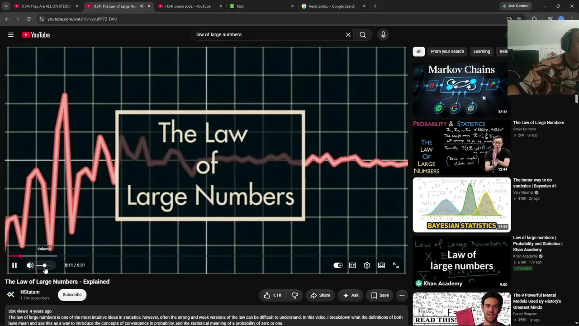
Task: Dislike the video with the thumbs down icon
Action: pos(294,295)
